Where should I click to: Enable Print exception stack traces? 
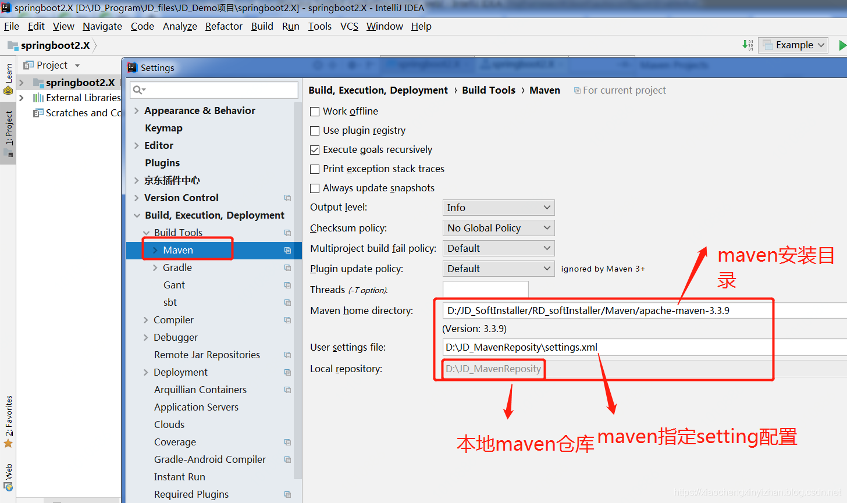pyautogui.click(x=315, y=169)
